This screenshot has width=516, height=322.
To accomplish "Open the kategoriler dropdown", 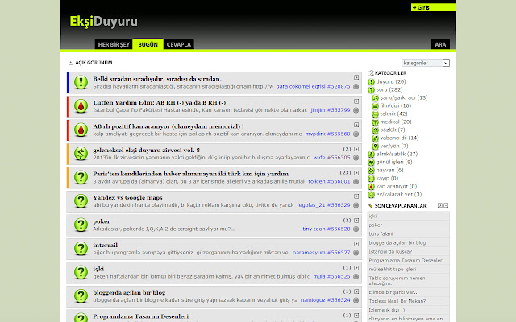I will (425, 63).
